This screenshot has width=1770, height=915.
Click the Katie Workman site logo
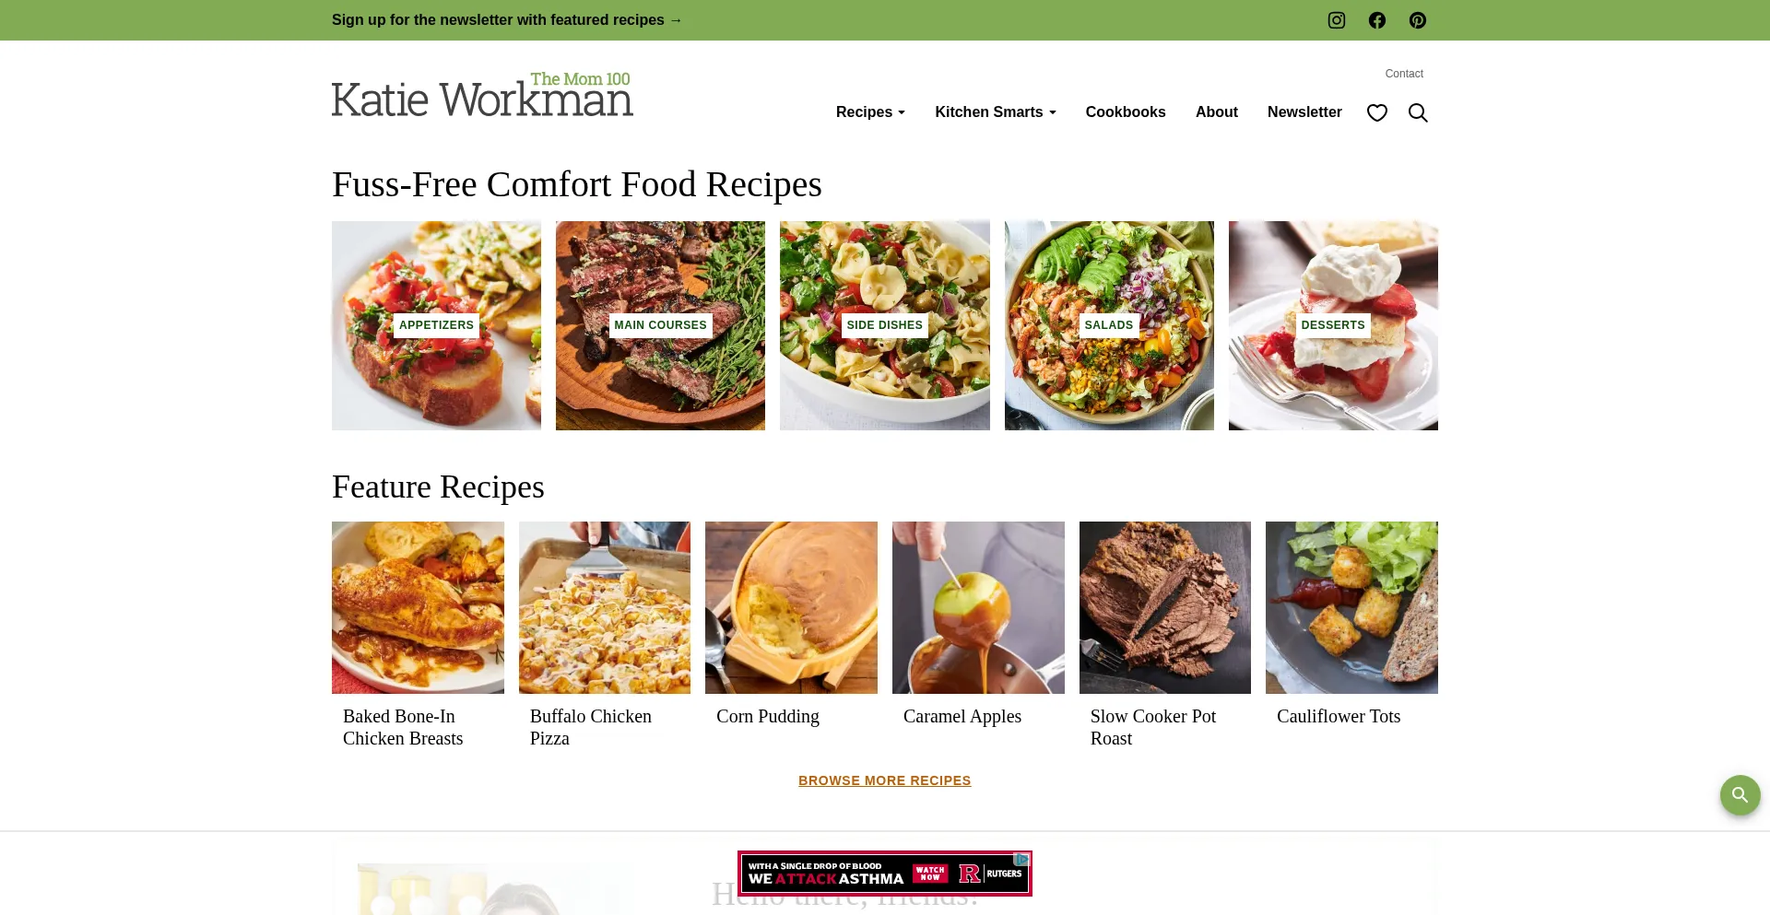(482, 94)
